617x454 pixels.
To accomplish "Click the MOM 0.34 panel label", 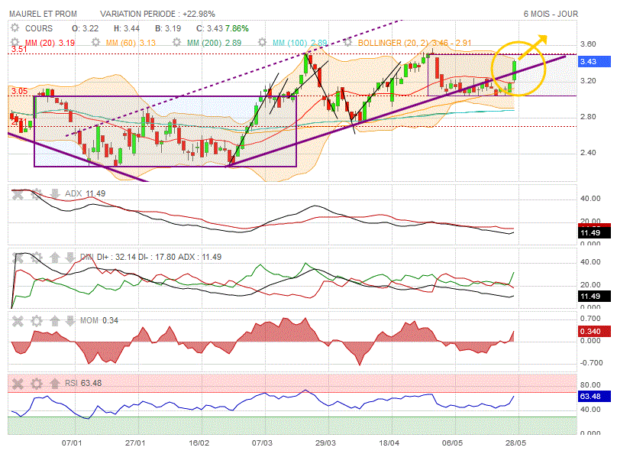I will coord(99,320).
